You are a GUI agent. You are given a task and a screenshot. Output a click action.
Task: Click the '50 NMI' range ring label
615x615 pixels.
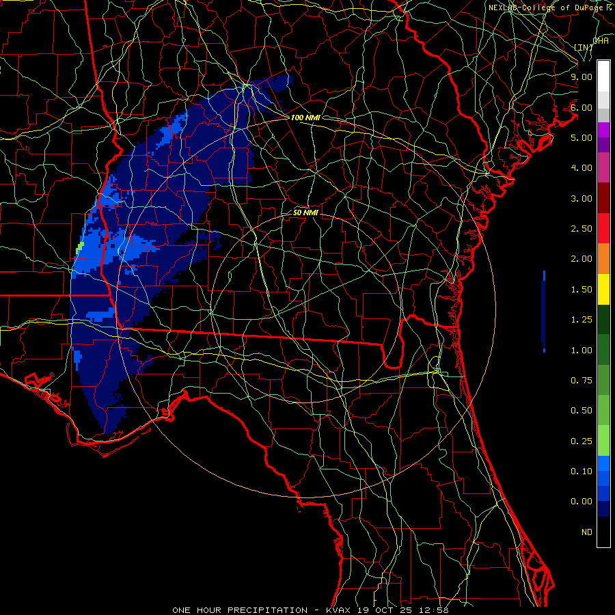pyautogui.click(x=305, y=213)
